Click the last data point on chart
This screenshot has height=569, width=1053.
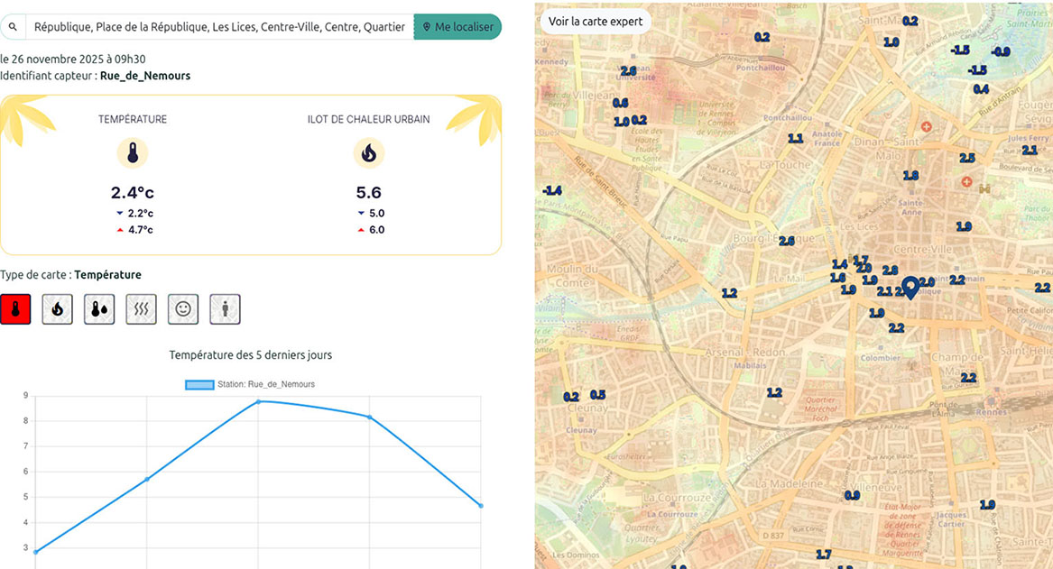[480, 506]
